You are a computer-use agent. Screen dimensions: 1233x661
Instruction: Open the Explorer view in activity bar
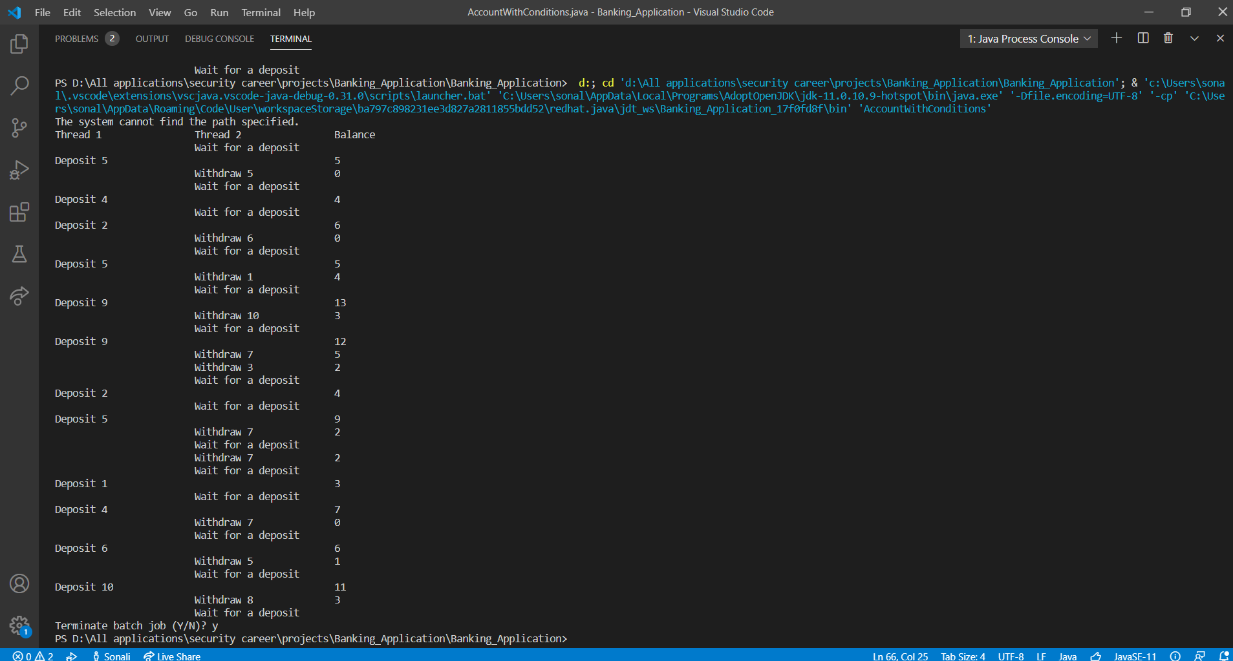19,44
